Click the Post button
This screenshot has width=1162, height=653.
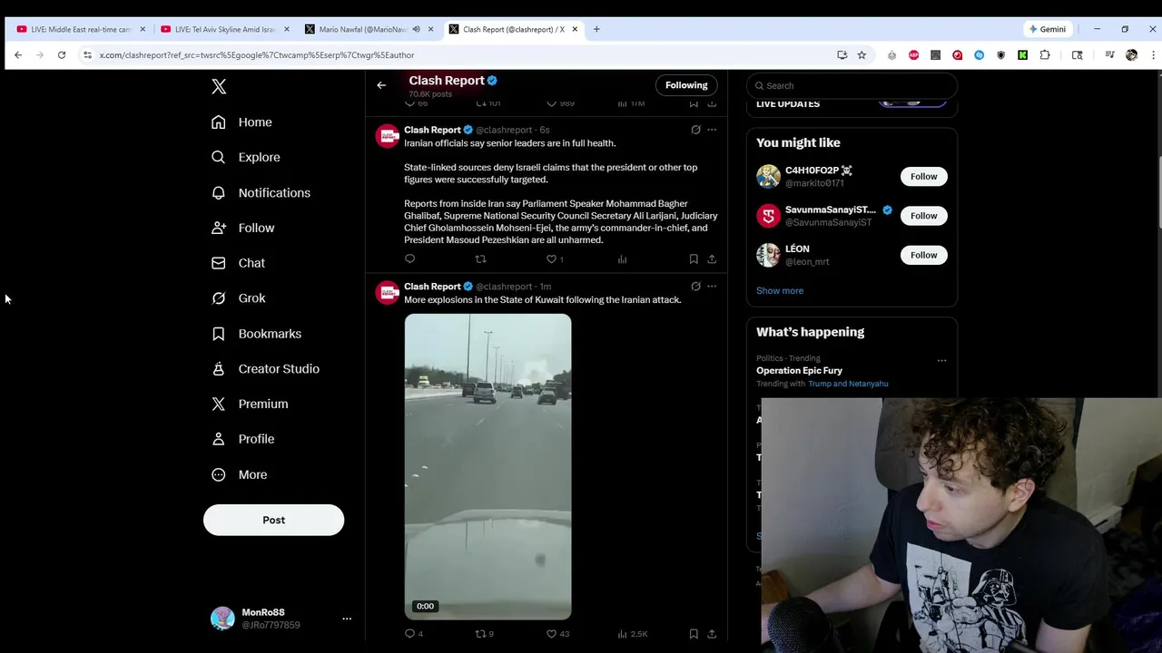(x=273, y=520)
